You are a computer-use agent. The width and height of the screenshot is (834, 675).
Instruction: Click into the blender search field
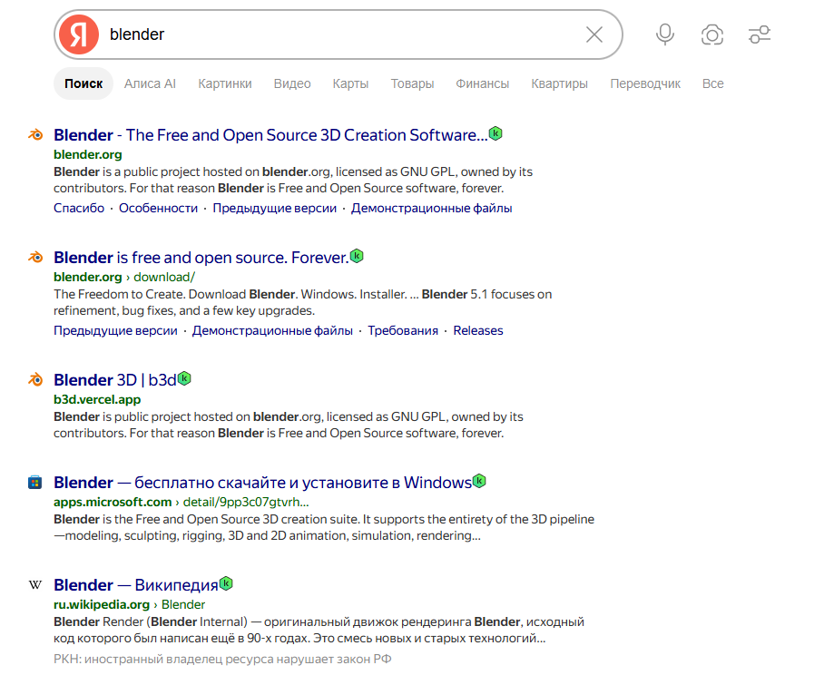(x=340, y=34)
